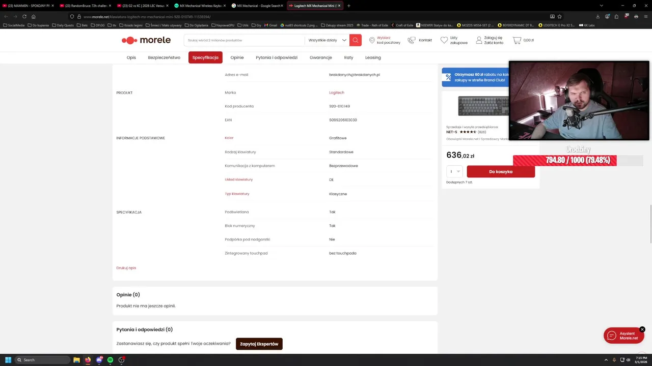652x366 pixels.
Task: Reload the page in browser toolbar
Action: coord(24,16)
